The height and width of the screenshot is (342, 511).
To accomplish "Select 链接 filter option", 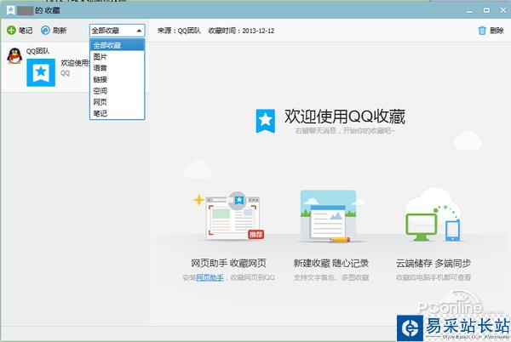I will click(x=117, y=79).
